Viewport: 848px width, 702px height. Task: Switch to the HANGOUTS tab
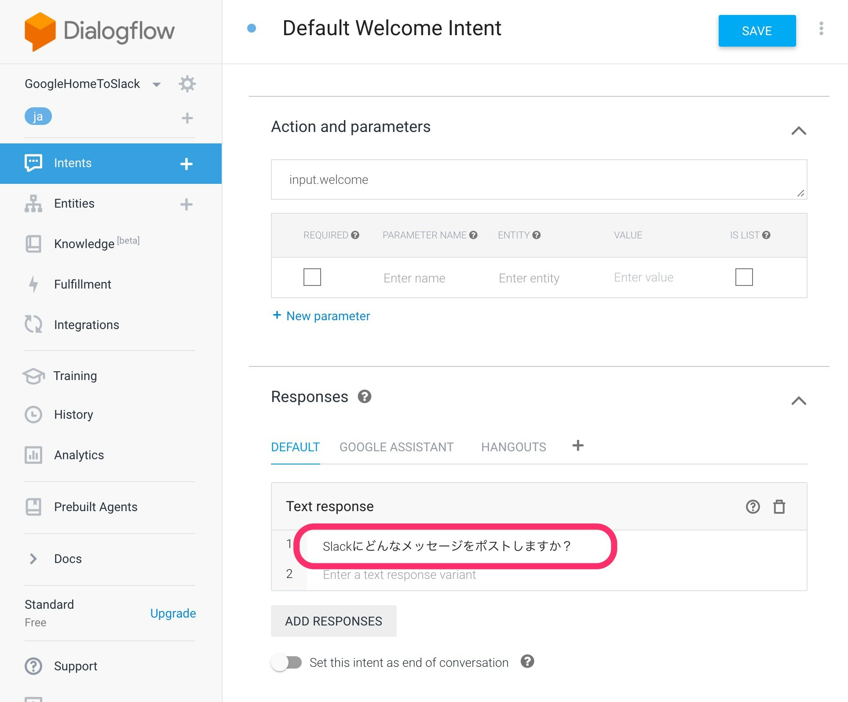[514, 447]
